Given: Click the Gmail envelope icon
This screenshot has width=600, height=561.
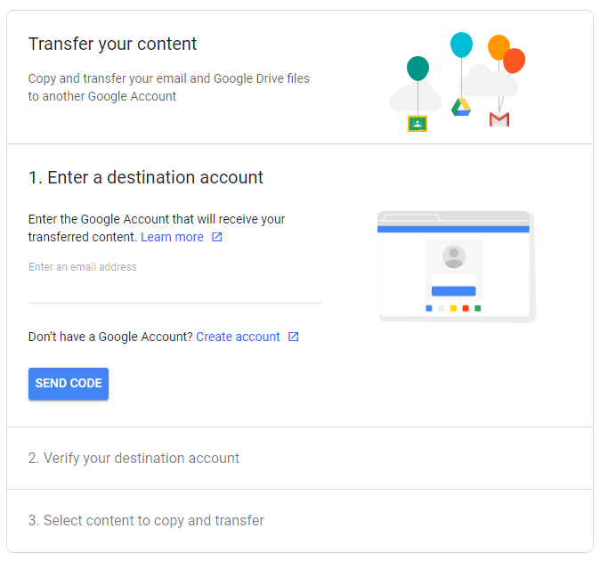Looking at the screenshot, I should (x=499, y=119).
